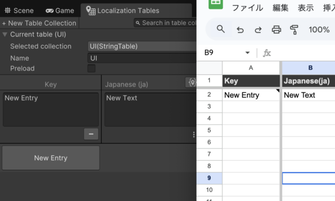Undo the last action in Sheets
The image size is (335, 201).
tap(240, 30)
